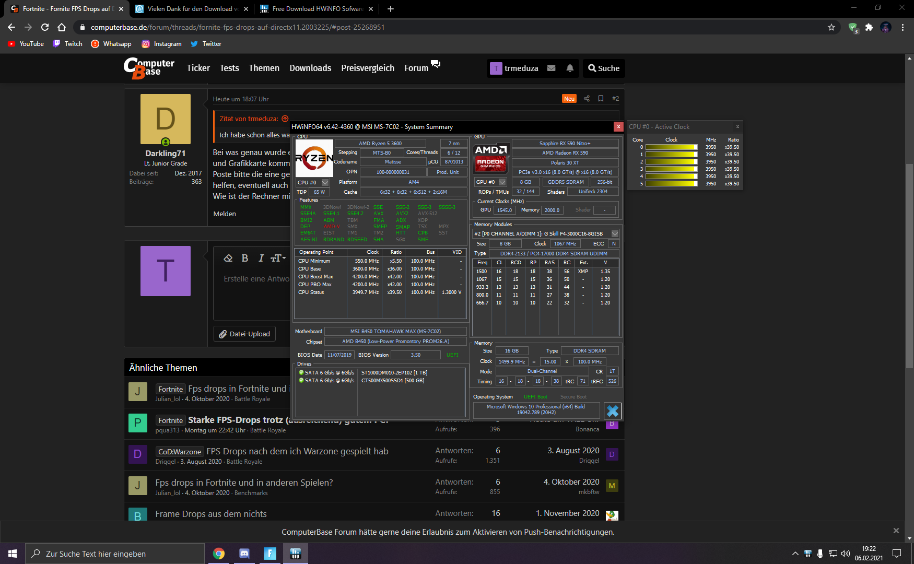
Task: Open the Extensions puzzle-piece menu
Action: [869, 27]
